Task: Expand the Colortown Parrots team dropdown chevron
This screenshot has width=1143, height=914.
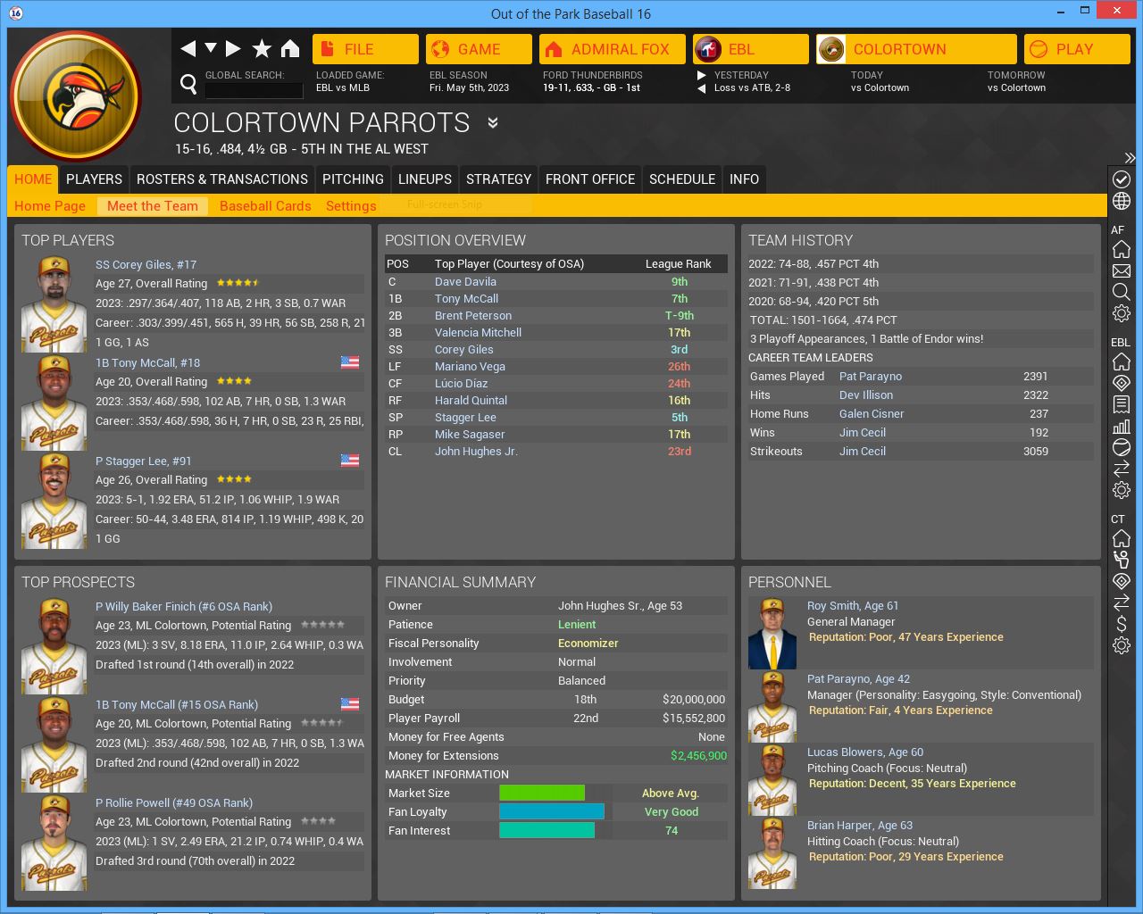Action: coord(492,123)
